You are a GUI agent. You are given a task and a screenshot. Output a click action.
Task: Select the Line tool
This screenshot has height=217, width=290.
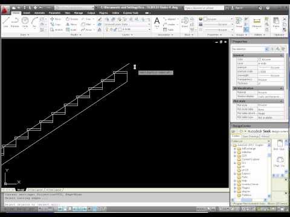coord(5,22)
